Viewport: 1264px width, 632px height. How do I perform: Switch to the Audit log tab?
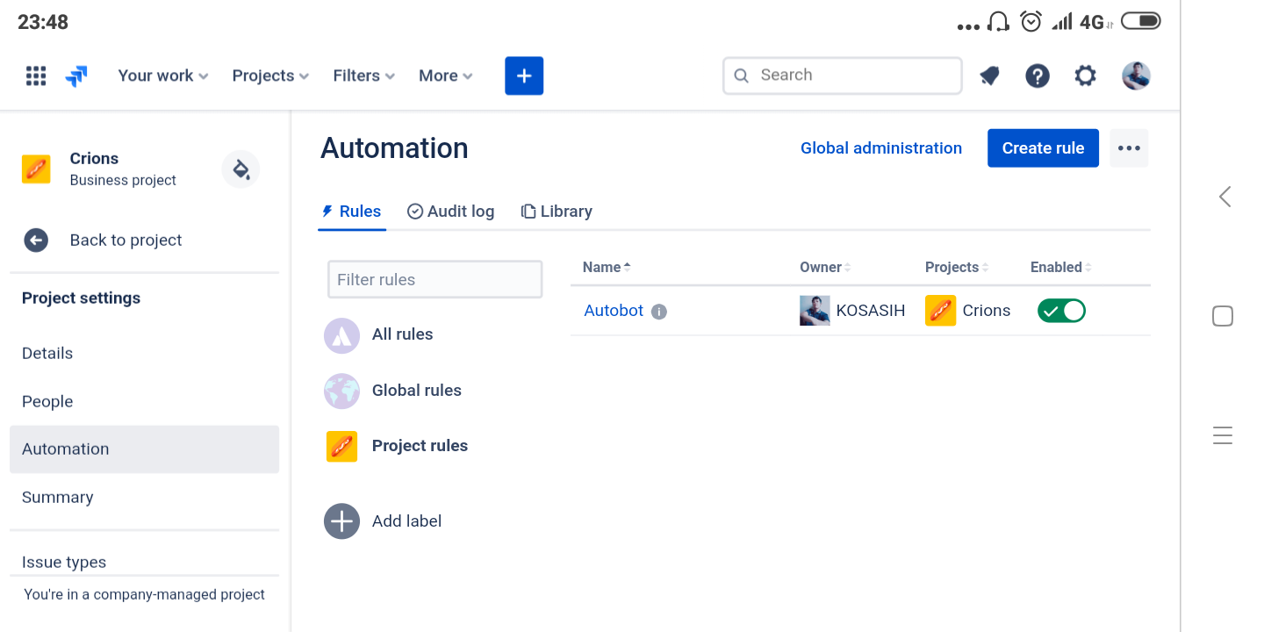[x=451, y=212]
